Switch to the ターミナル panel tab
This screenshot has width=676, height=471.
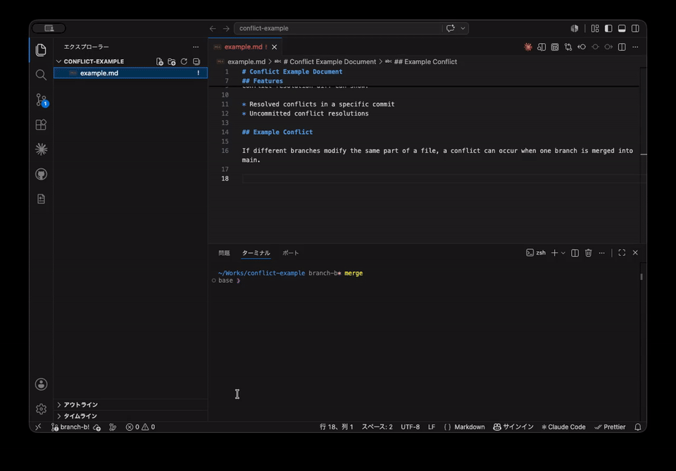coord(256,253)
